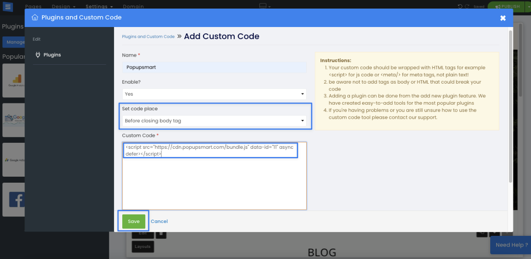Click the Add Custom Code heading
The height and width of the screenshot is (259, 531).
[x=222, y=36]
